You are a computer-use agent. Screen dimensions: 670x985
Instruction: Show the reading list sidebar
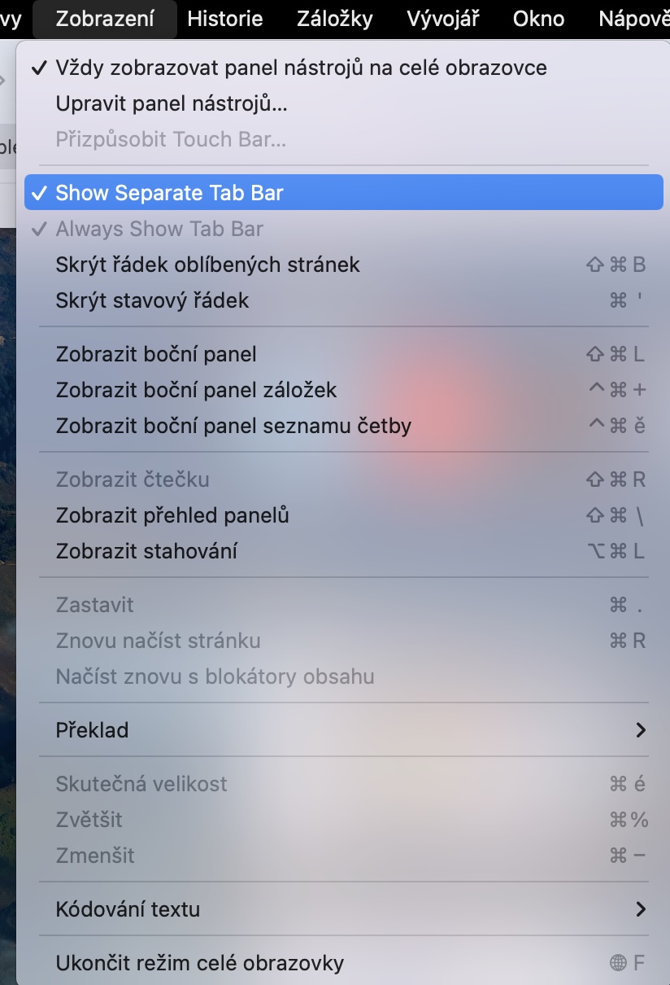tap(233, 426)
